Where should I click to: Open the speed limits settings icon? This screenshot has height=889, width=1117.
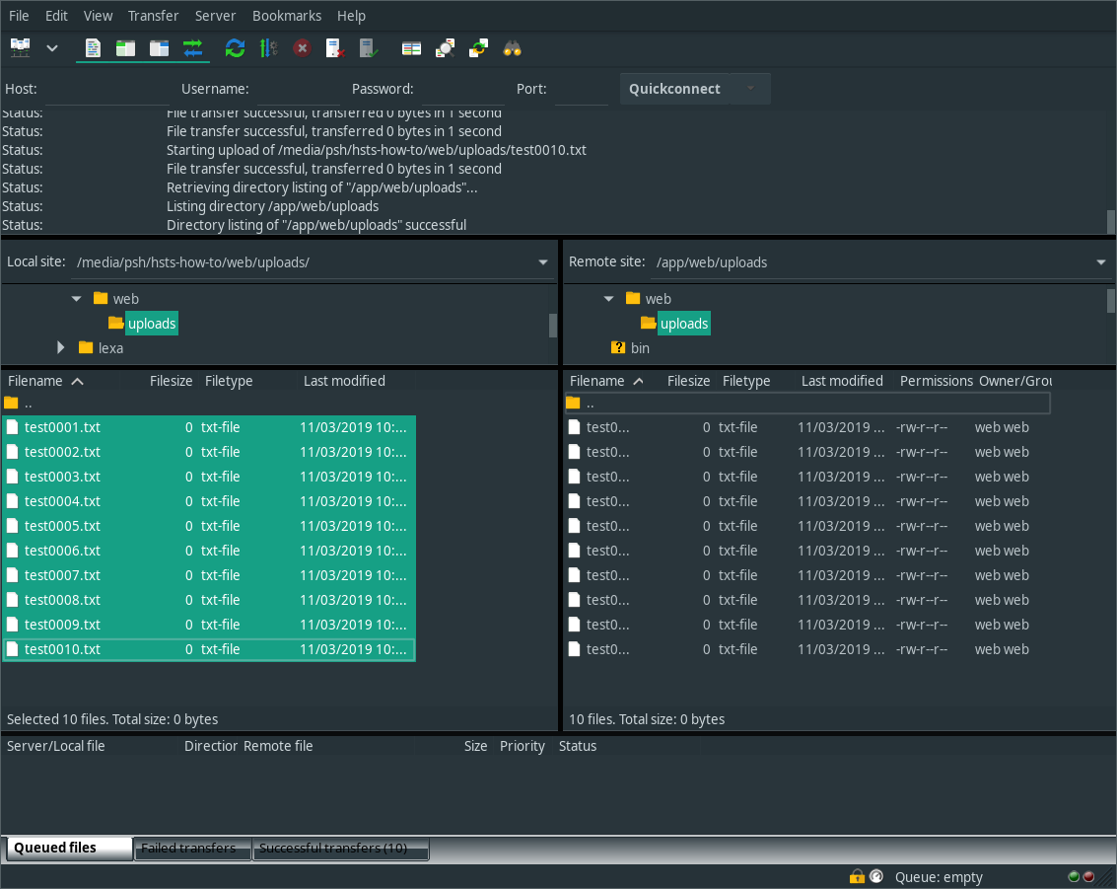[268, 46]
